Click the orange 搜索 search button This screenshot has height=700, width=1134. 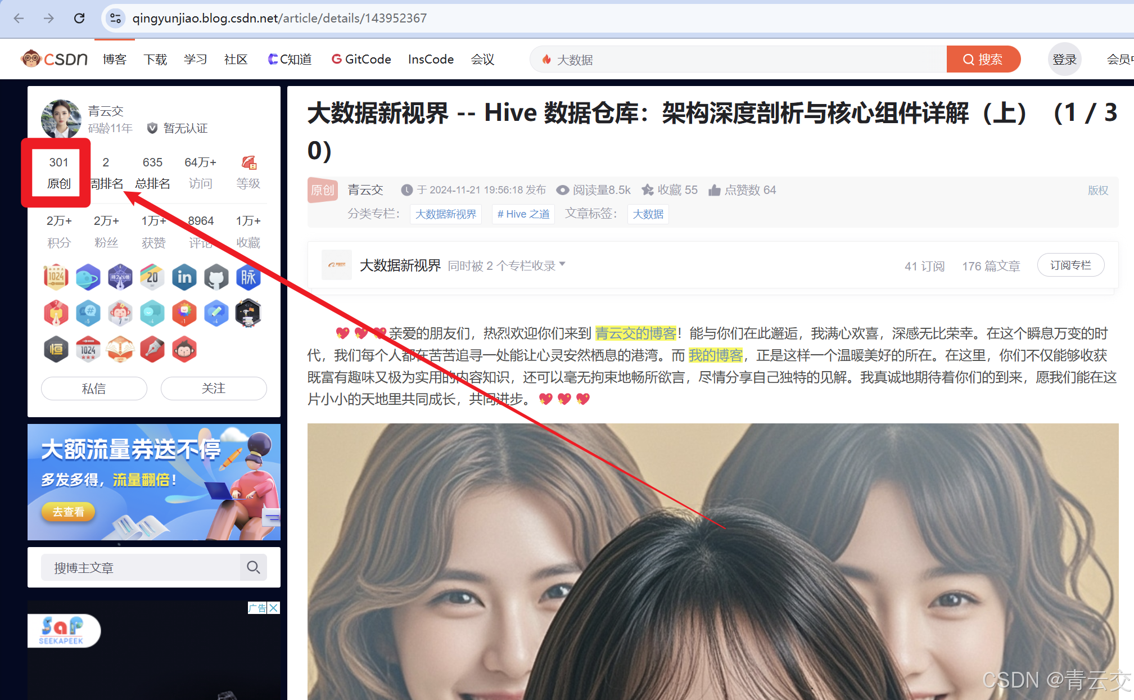pos(983,59)
